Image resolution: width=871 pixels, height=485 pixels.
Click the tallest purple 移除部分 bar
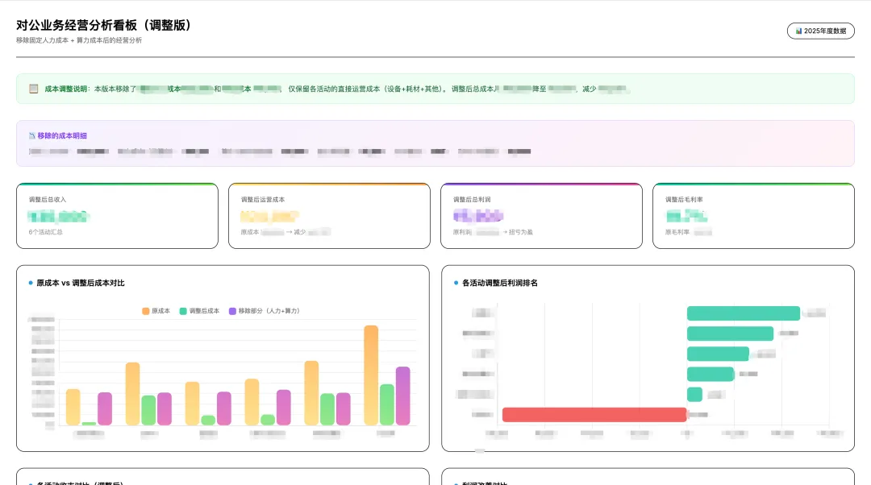[x=402, y=396]
